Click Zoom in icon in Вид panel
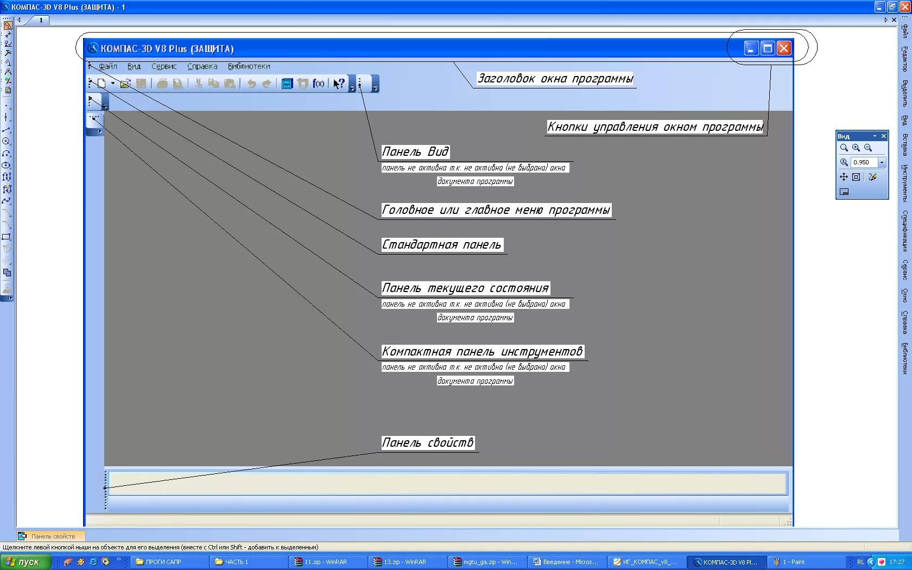The width and height of the screenshot is (912, 570). click(x=856, y=148)
